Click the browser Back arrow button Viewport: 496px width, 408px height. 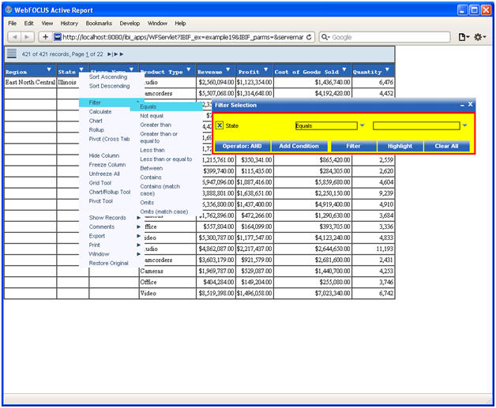click(14, 37)
